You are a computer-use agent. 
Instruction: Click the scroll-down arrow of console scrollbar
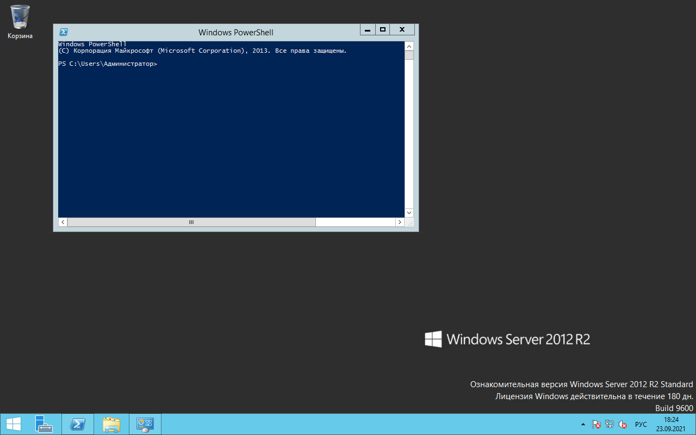(x=409, y=213)
